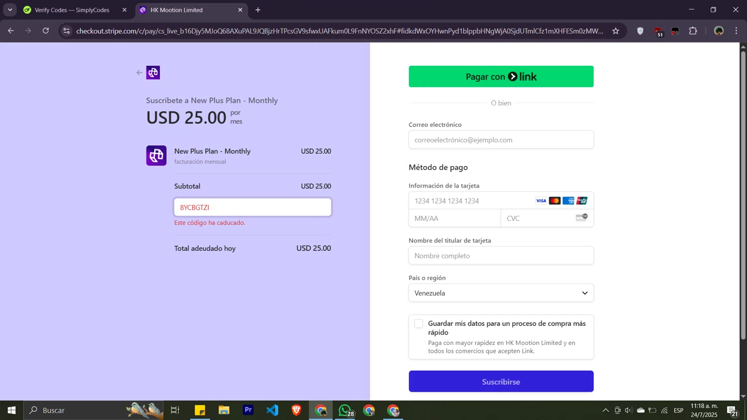Click the OneDrive cloud tray icon
The height and width of the screenshot is (420, 747).
click(x=640, y=411)
